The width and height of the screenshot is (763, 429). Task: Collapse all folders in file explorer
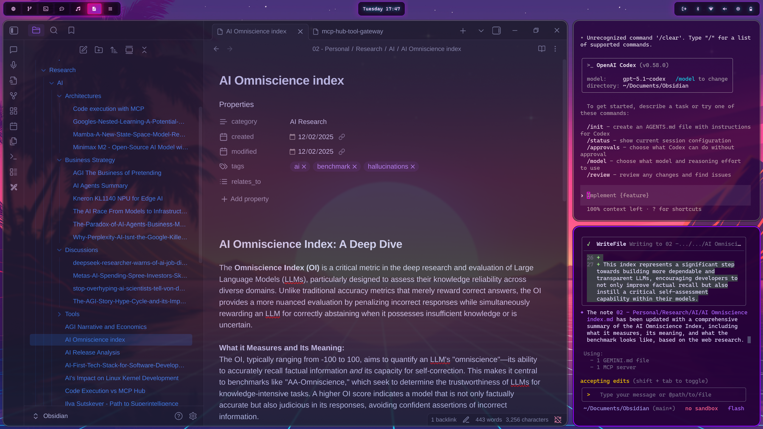(144, 50)
